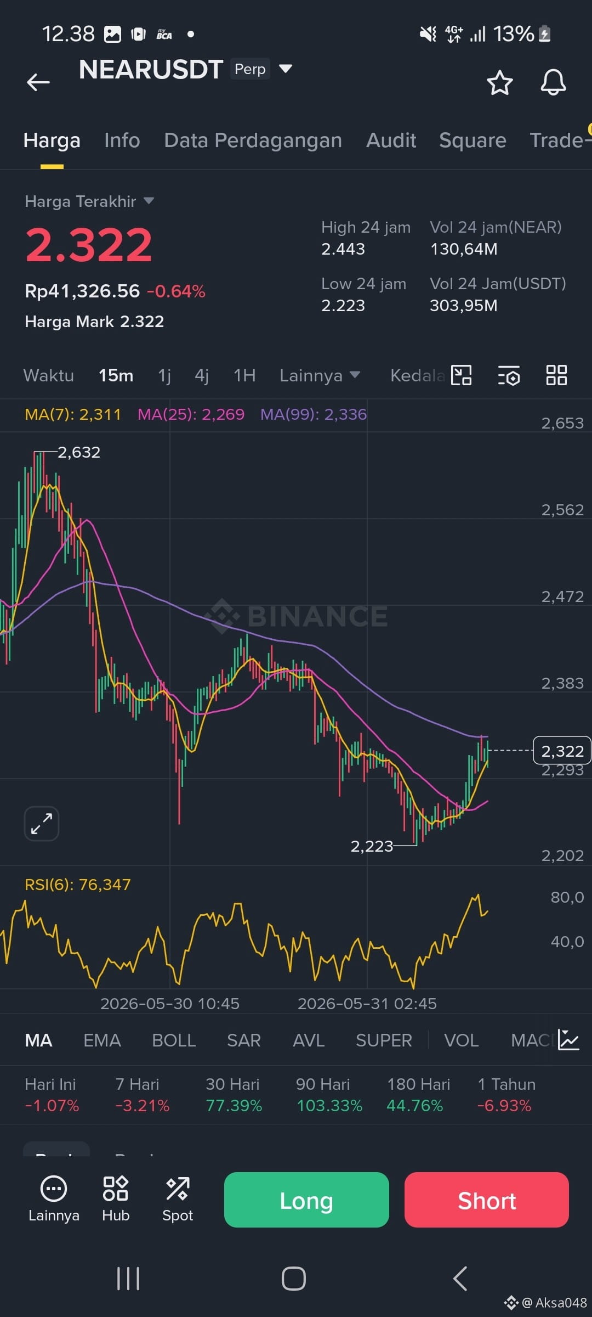Tap the MA(99) indicator value
This screenshot has width=592, height=1317.
click(x=314, y=414)
